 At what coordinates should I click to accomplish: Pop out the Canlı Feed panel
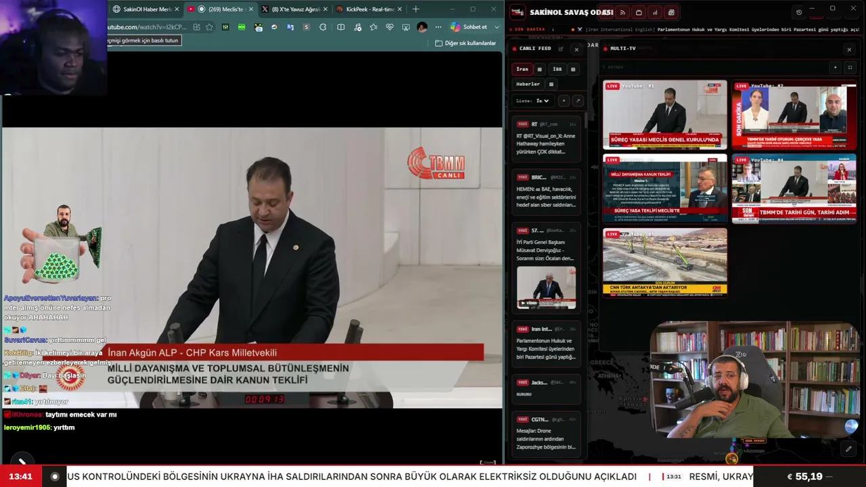tap(561, 49)
